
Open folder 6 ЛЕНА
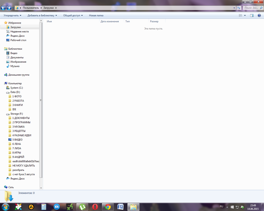16,144
